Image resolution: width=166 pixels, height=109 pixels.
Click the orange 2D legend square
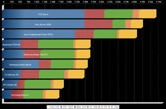[99, 107]
